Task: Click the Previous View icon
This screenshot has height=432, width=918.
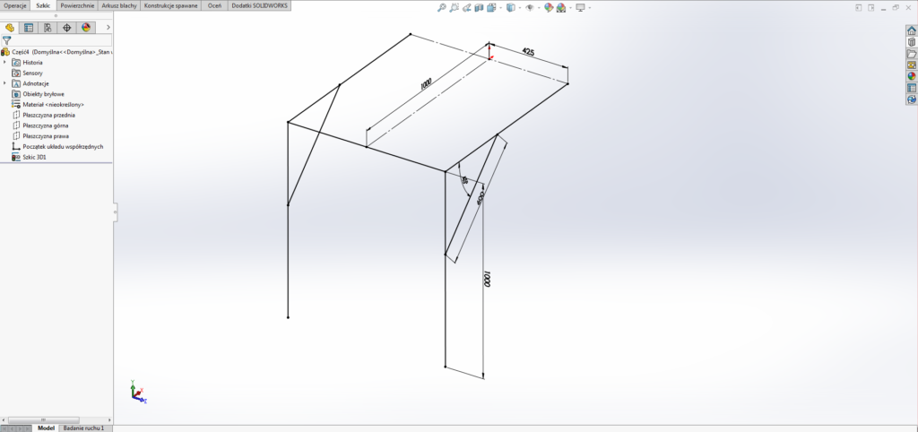Action: [x=466, y=7]
